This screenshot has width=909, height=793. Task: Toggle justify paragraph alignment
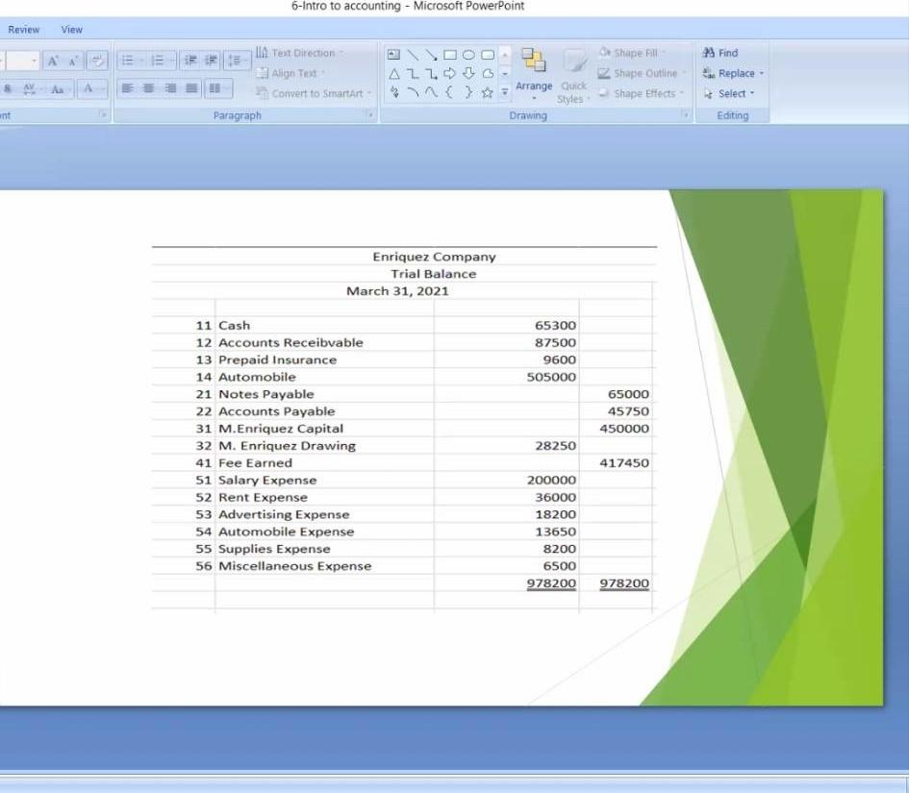tap(191, 88)
